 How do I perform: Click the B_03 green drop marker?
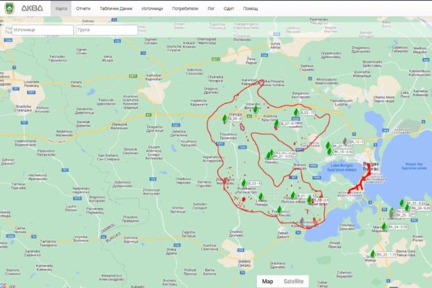[244, 183]
